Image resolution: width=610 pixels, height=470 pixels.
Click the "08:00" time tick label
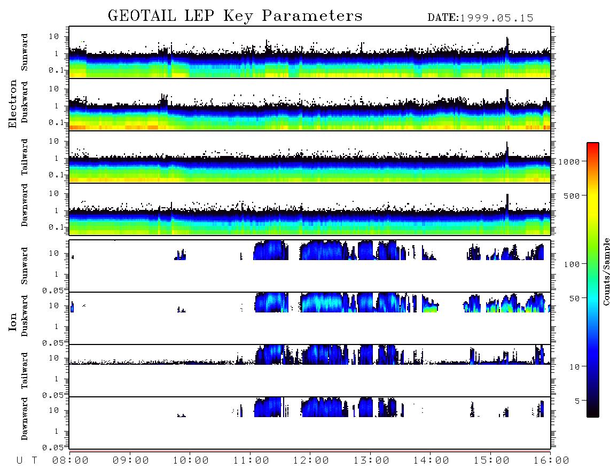coord(71,460)
